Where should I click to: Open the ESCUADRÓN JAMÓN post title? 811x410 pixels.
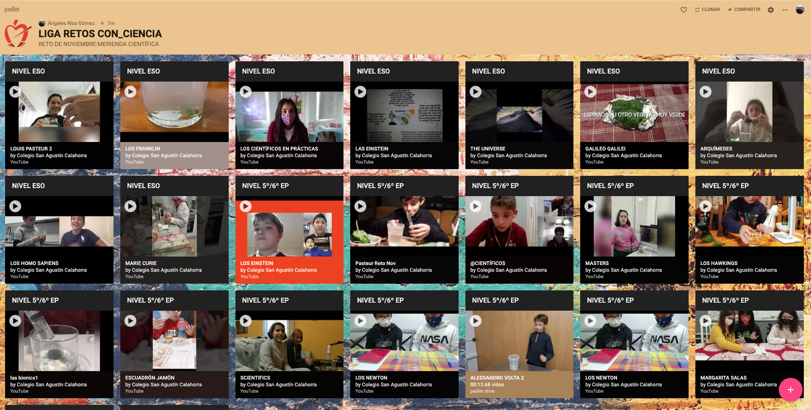click(150, 378)
